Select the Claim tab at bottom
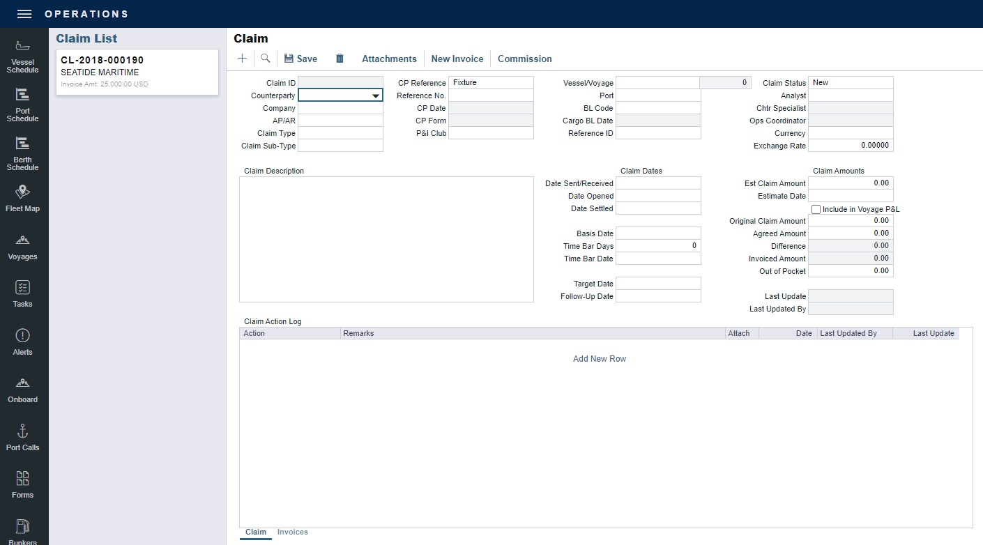This screenshot has height=545, width=983. tap(256, 532)
